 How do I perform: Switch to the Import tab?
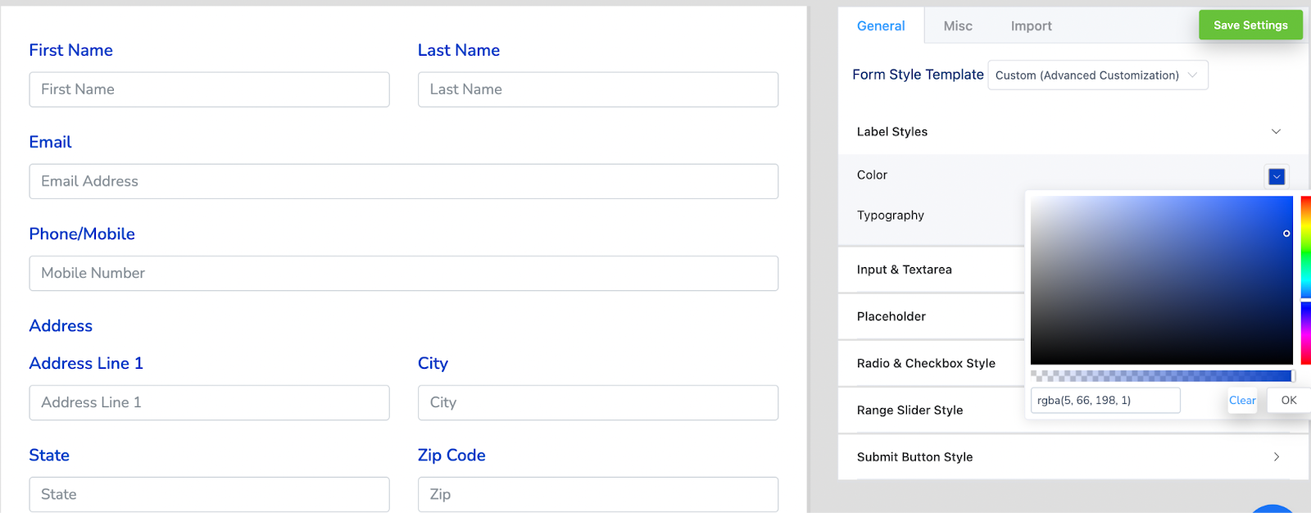[x=1031, y=26]
